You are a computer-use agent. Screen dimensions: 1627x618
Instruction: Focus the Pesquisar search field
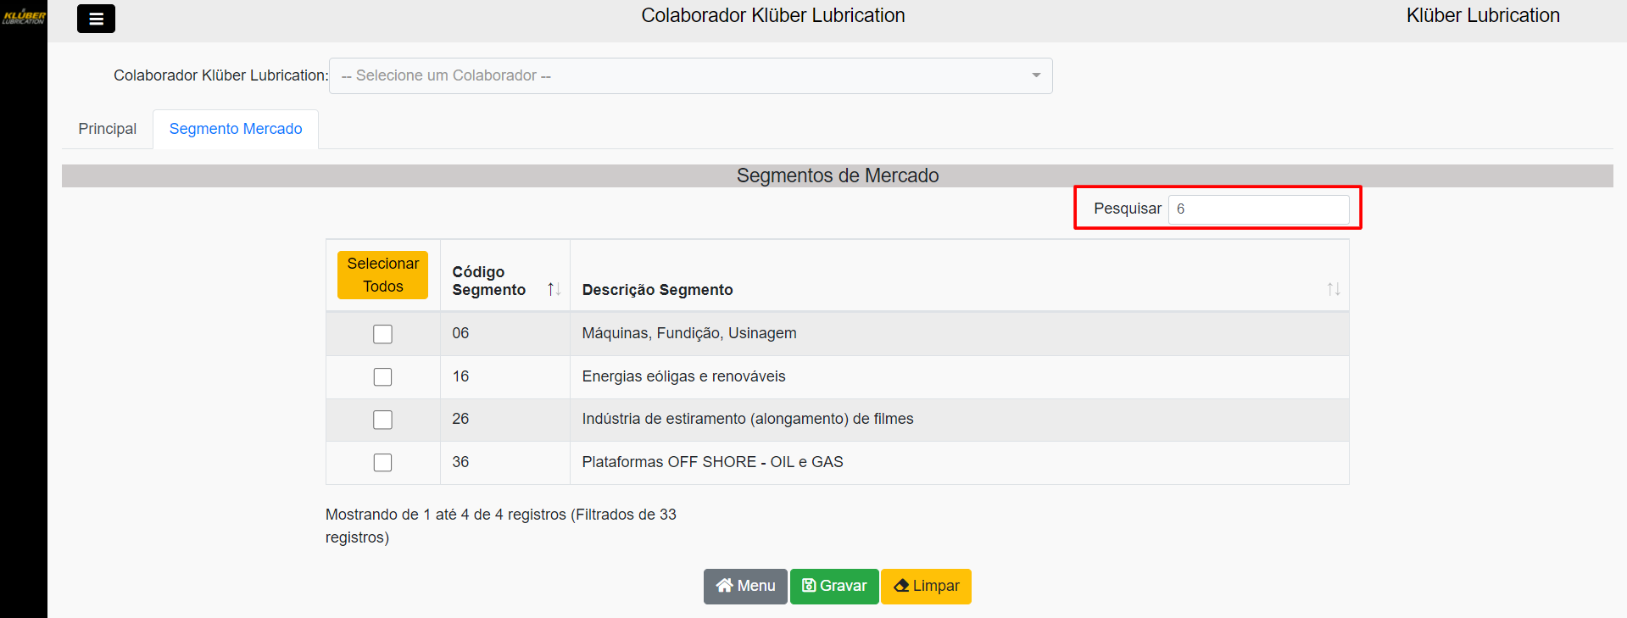(x=1258, y=209)
